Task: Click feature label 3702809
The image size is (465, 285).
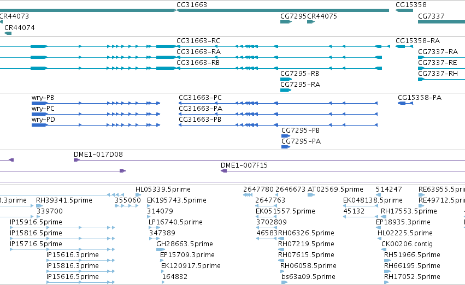Action: pyautogui.click(x=272, y=222)
